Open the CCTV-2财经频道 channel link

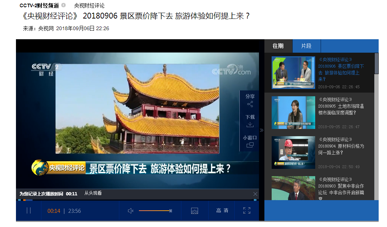pyautogui.click(x=39, y=5)
